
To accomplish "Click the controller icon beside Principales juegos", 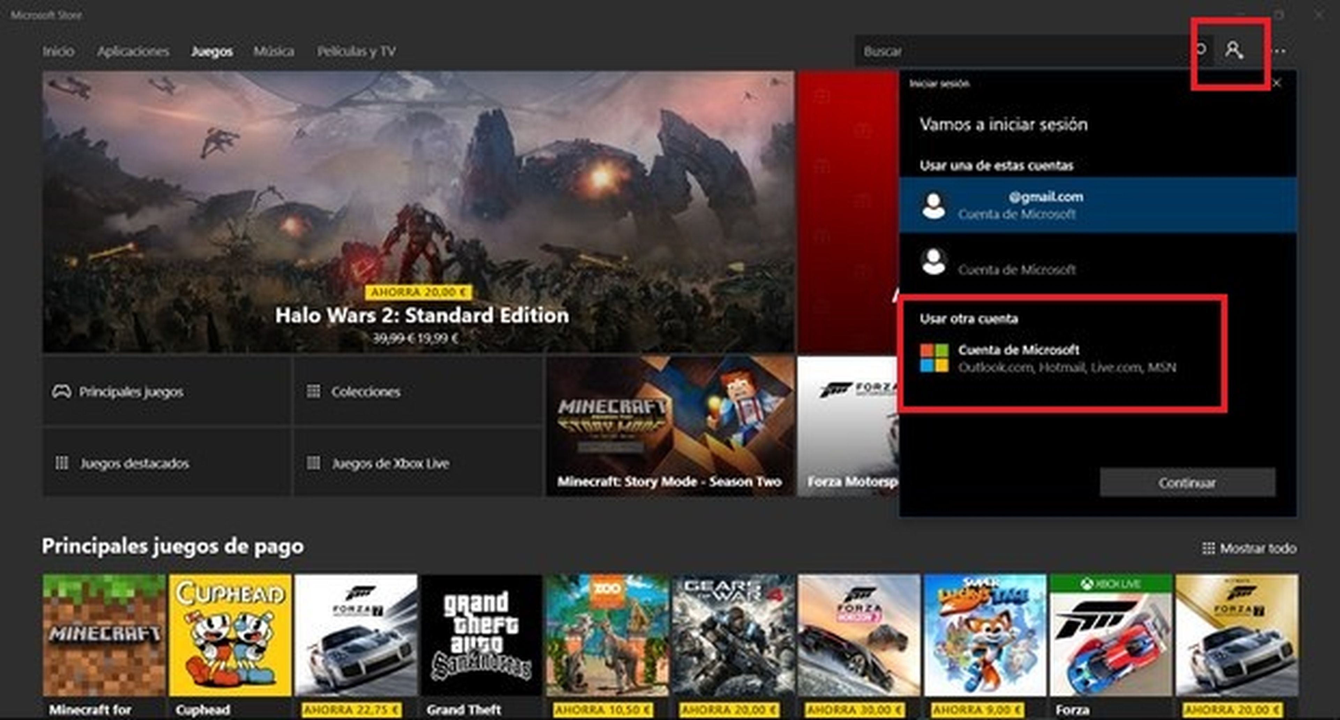I will click(61, 391).
